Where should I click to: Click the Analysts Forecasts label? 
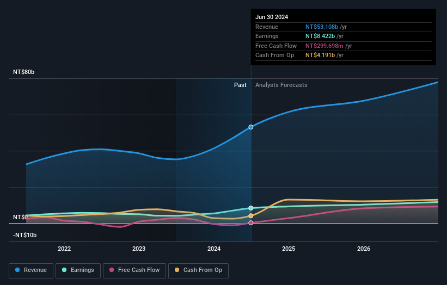(x=281, y=85)
